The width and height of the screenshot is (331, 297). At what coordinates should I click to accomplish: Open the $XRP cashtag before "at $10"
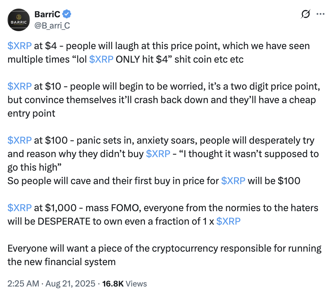click(x=19, y=87)
